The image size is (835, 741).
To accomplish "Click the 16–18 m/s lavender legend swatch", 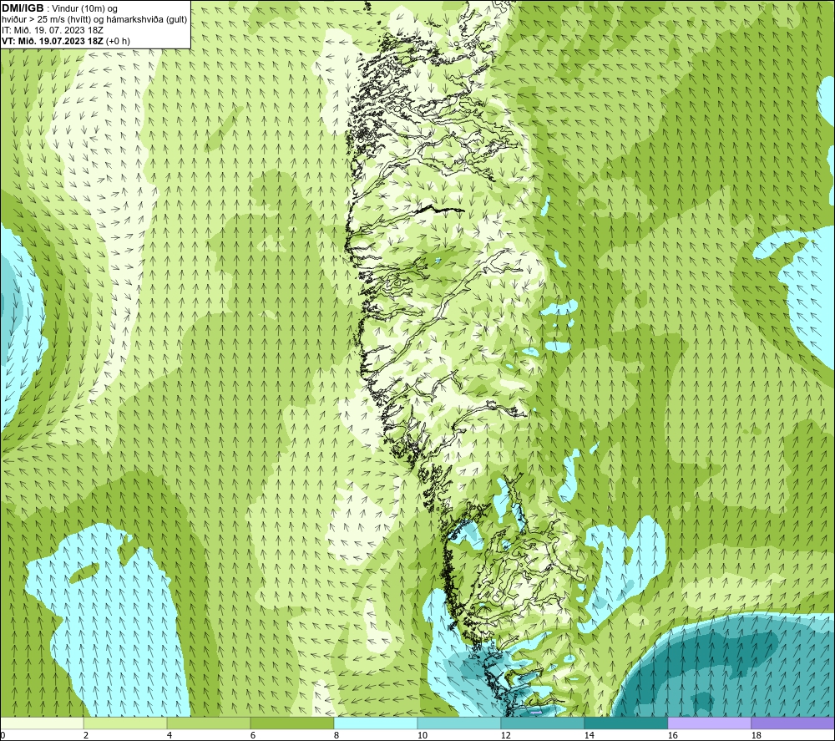I will click(x=709, y=723).
